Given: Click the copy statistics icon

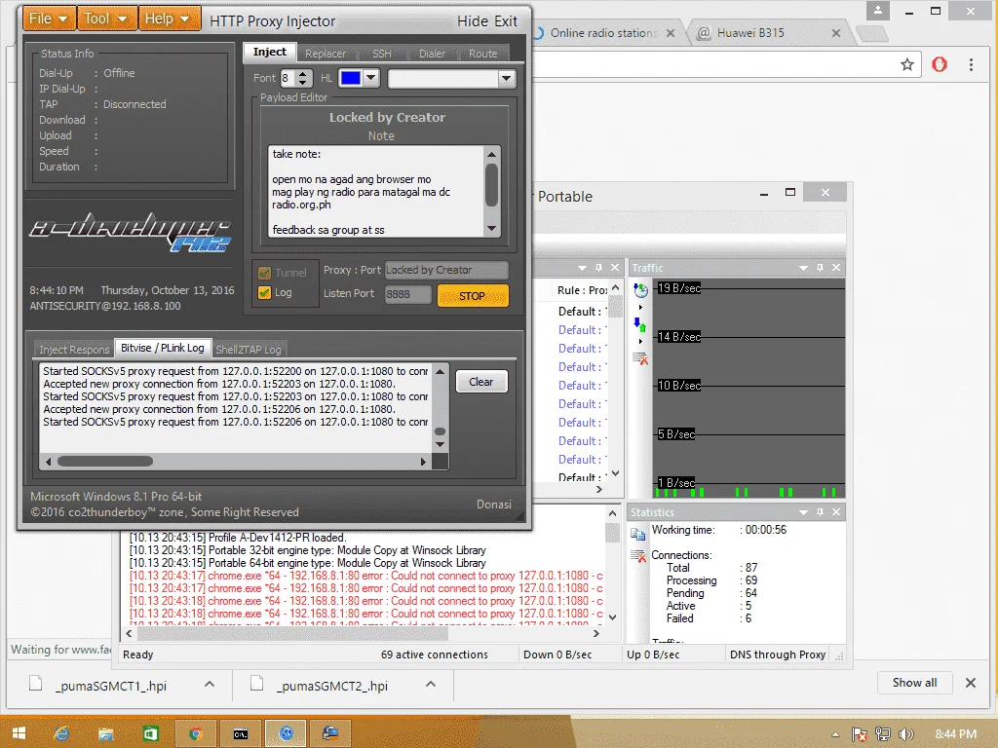Looking at the screenshot, I should [637, 535].
